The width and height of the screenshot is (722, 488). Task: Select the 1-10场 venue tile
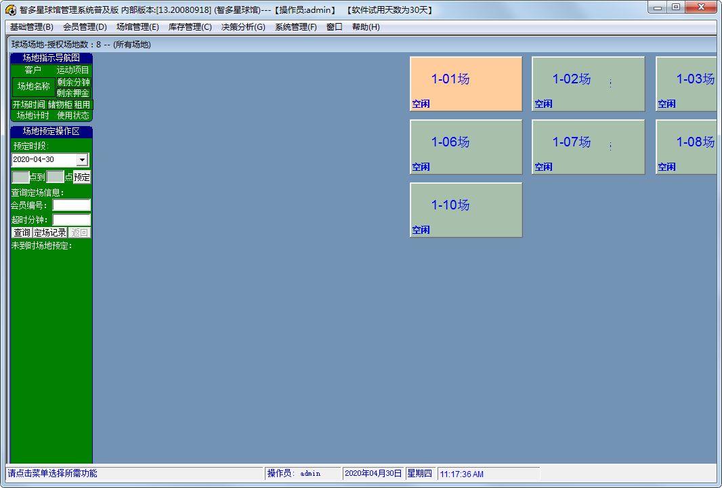(466, 210)
